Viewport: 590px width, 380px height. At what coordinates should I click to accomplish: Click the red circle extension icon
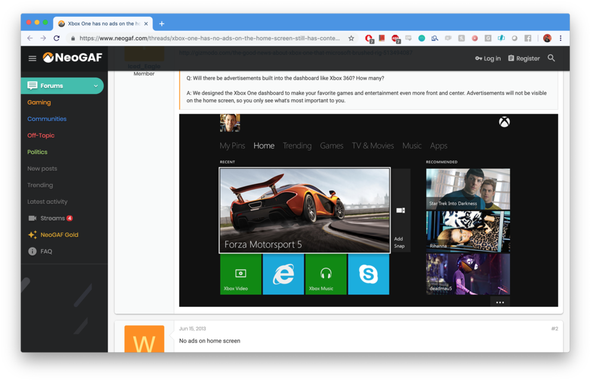(475, 38)
